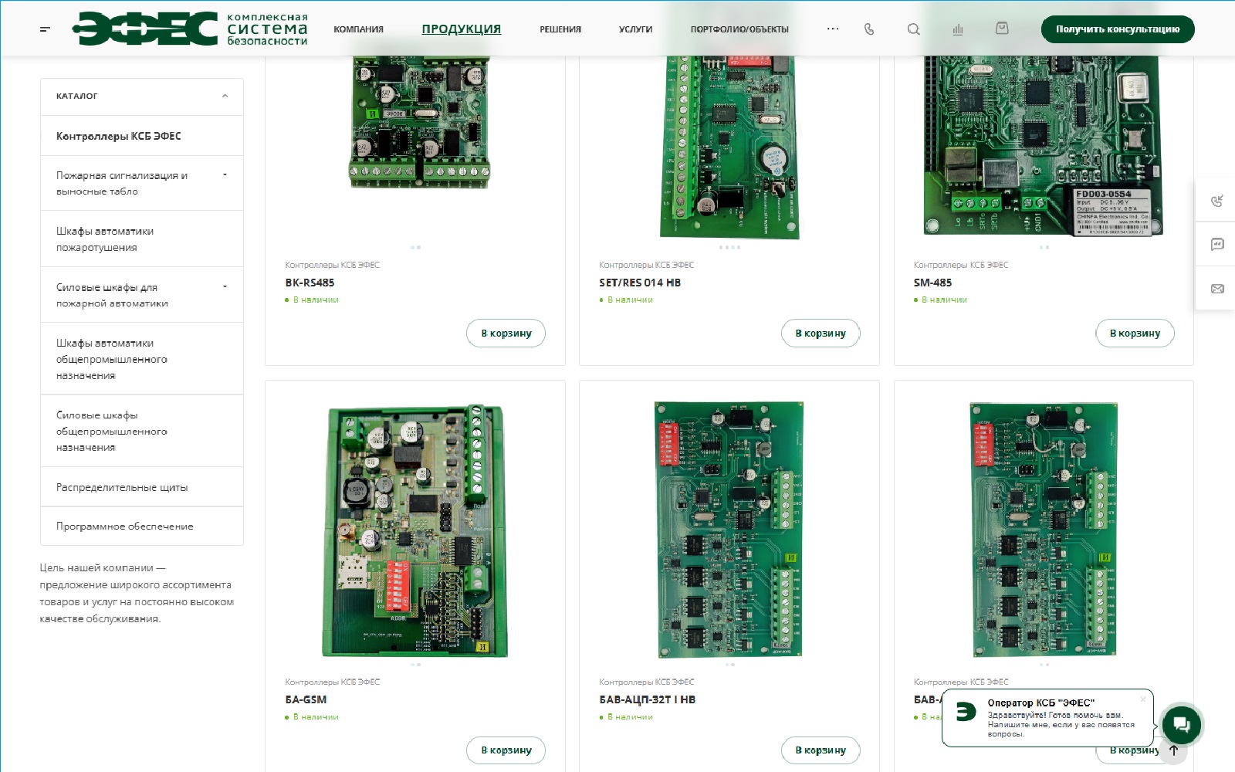The height and width of the screenshot is (772, 1235).
Task: Click SM-485 image slider dots
Action: 1044,247
